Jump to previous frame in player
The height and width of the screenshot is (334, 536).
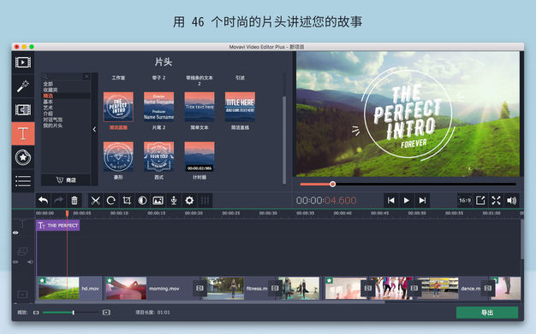(390, 201)
